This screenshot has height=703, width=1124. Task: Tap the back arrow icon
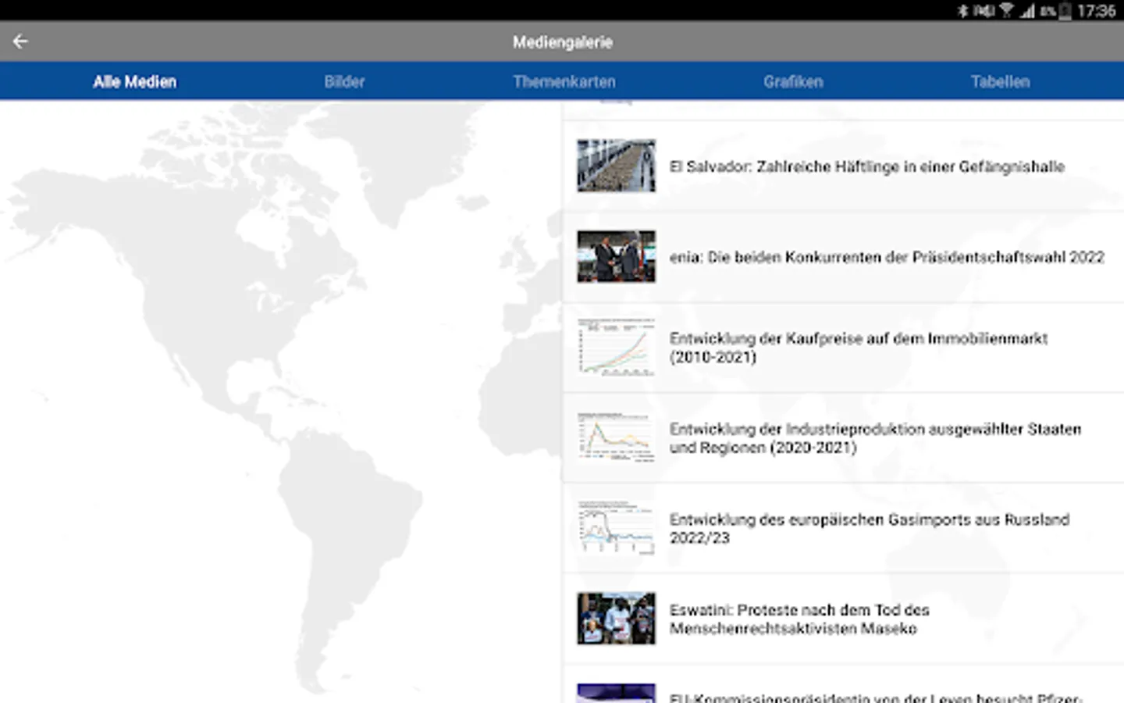pyautogui.click(x=20, y=41)
